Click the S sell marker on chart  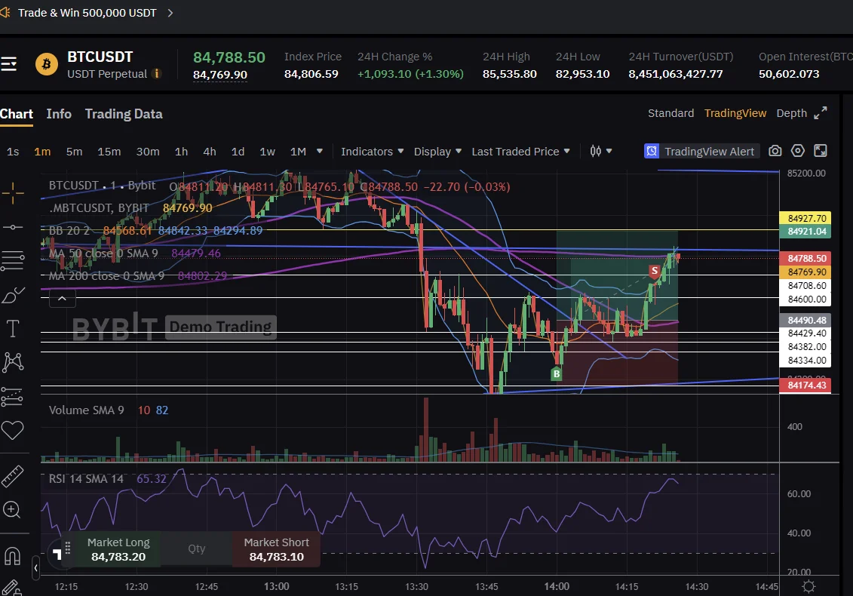tap(655, 271)
